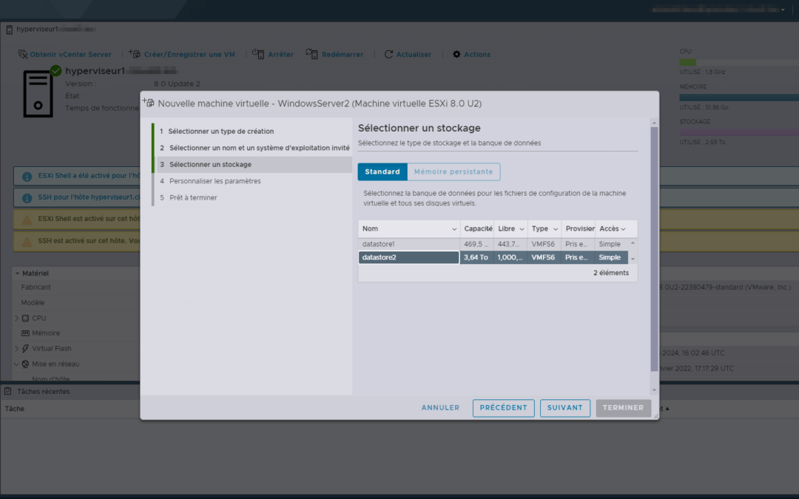
Task: Open the Libre column dropdown arrow
Action: (522, 229)
